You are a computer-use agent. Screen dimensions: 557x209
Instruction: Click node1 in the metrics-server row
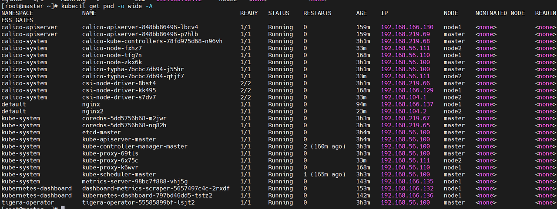click(x=453, y=181)
